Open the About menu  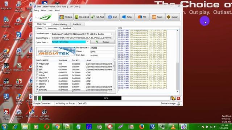coord(57,10)
